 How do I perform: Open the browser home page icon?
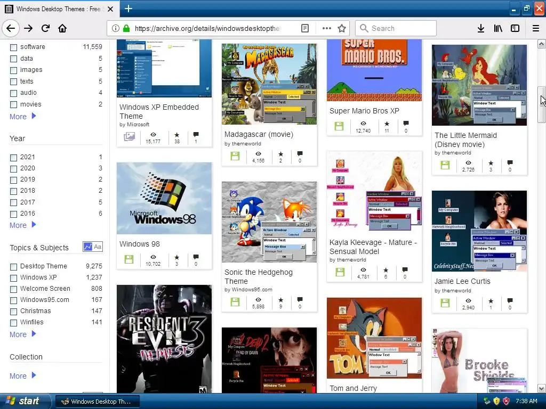pos(62,28)
